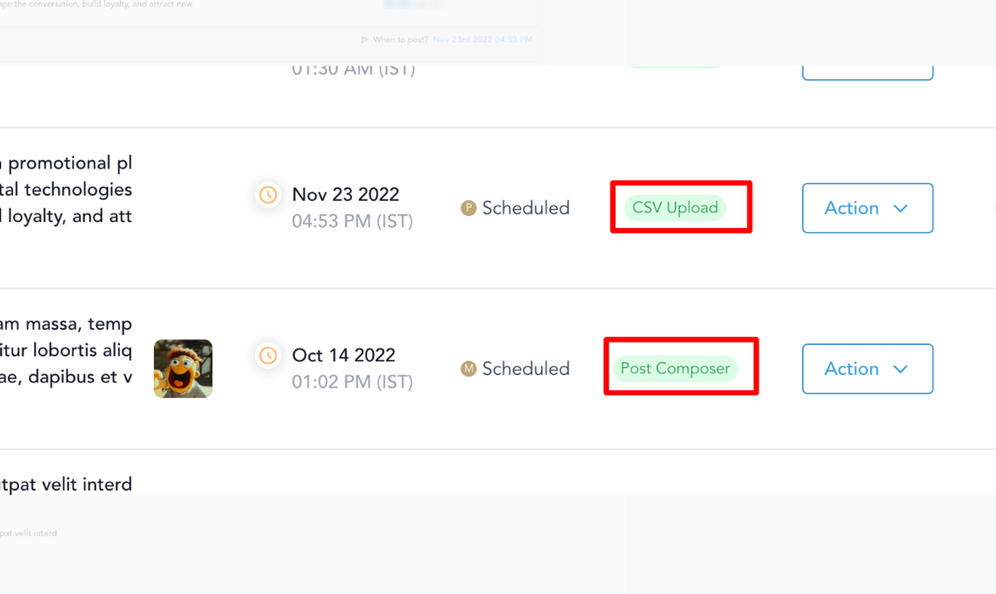The image size is (996, 594).
Task: Open the 'massa, temp' post text on Oct 14 row
Action: point(66,350)
